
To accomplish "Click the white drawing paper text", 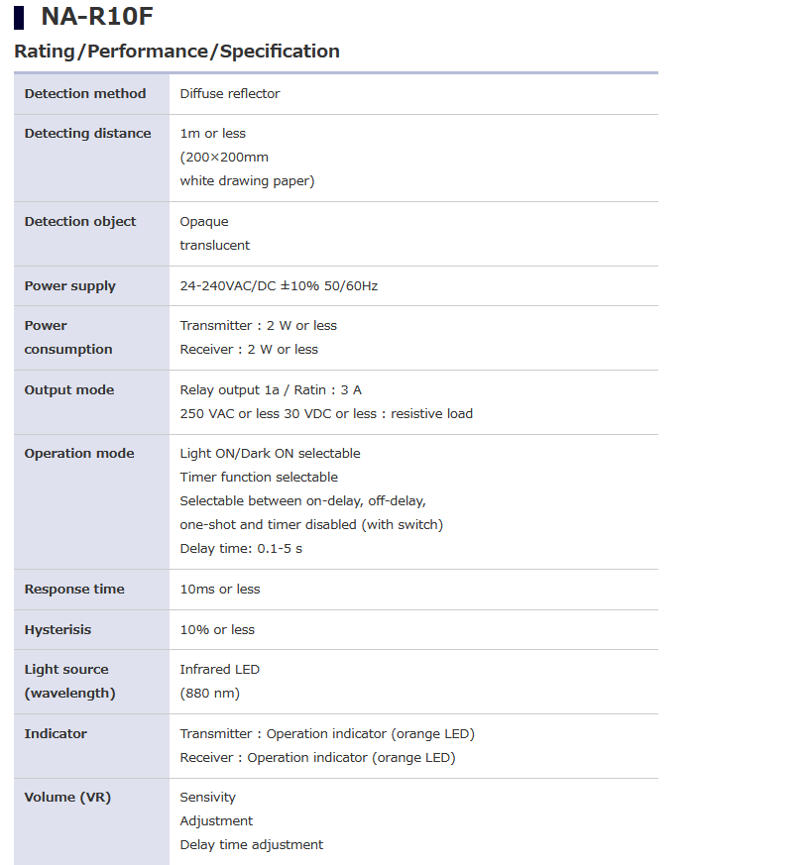I will [x=247, y=181].
